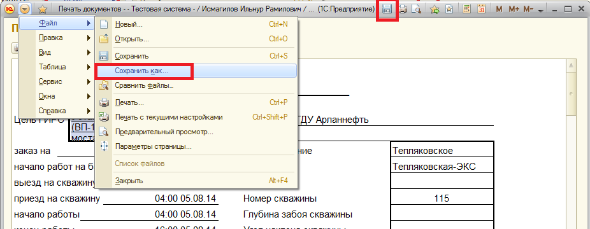
Task: Choose Закрыть in the File menu
Action: [x=196, y=181]
